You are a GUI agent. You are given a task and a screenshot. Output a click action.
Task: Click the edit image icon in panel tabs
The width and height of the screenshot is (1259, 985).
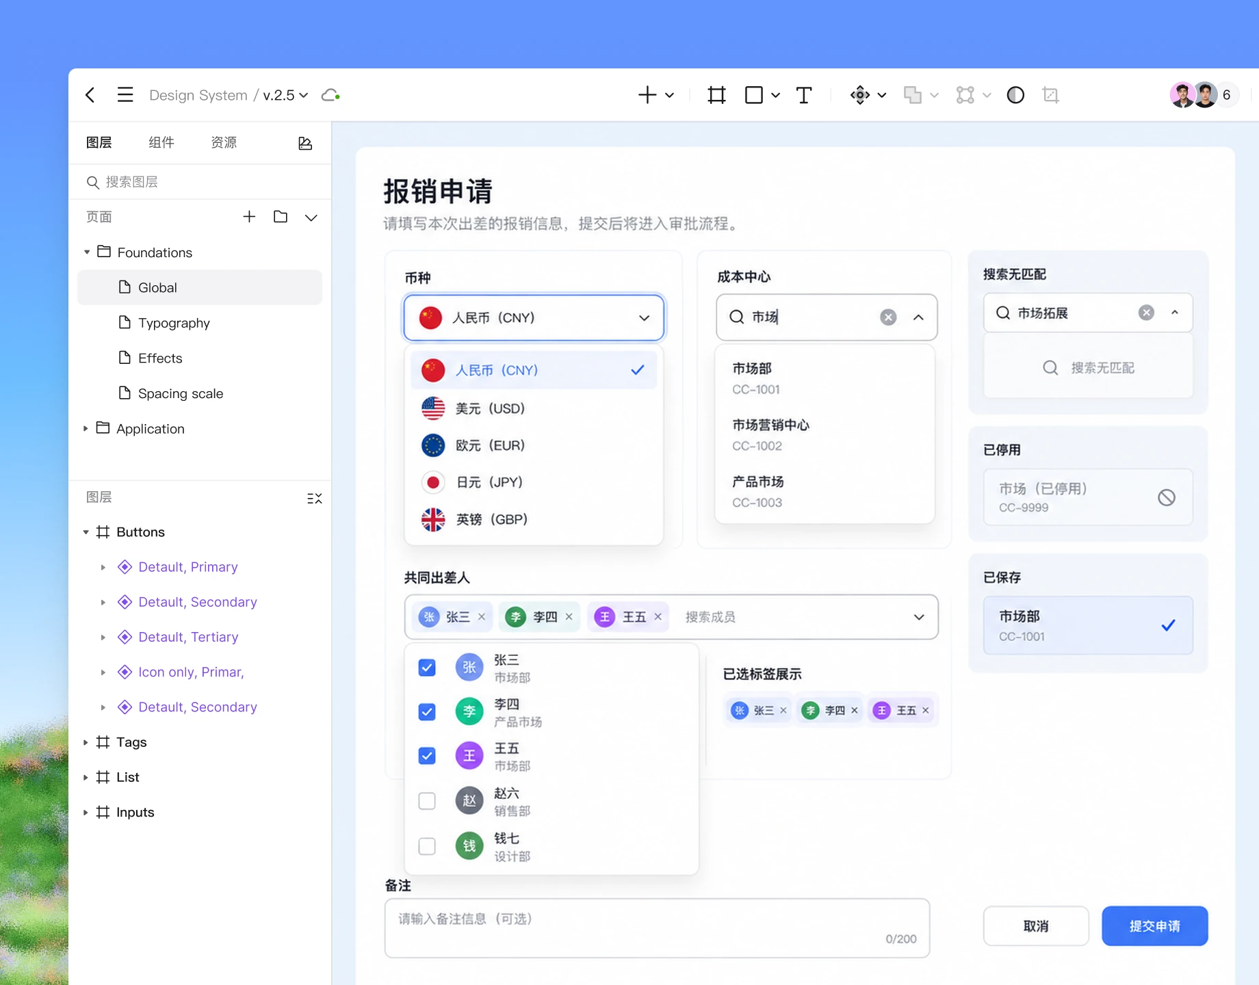[305, 143]
